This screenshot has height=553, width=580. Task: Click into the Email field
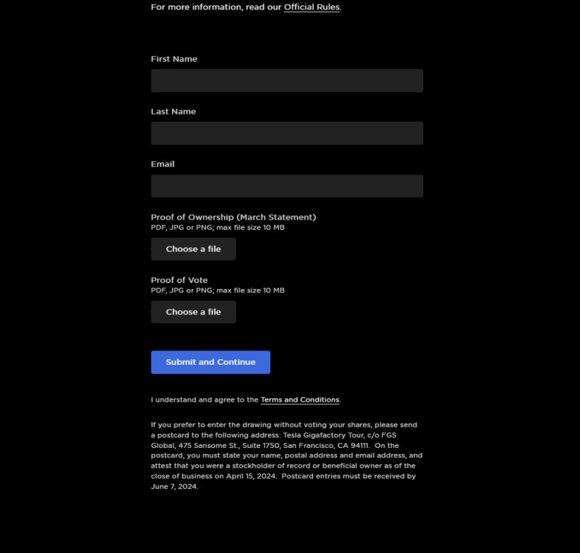click(x=287, y=186)
